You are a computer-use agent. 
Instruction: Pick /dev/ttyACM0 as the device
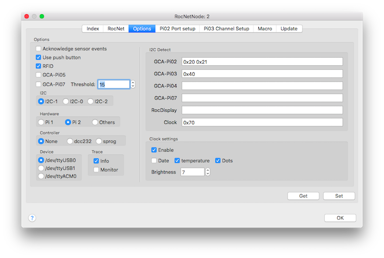(41, 177)
